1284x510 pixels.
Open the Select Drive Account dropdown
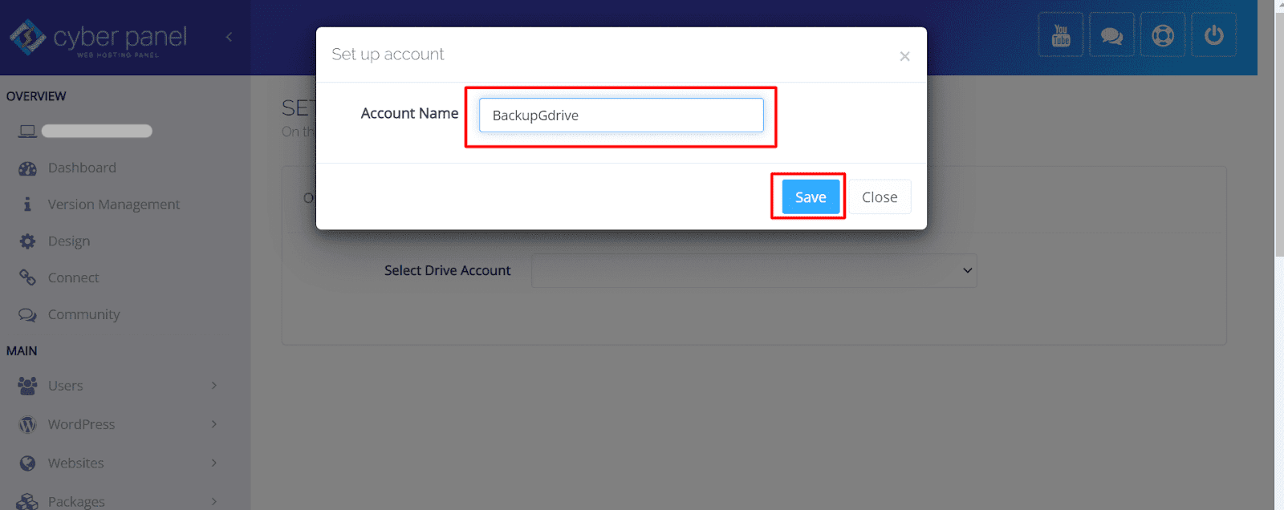[x=754, y=271]
